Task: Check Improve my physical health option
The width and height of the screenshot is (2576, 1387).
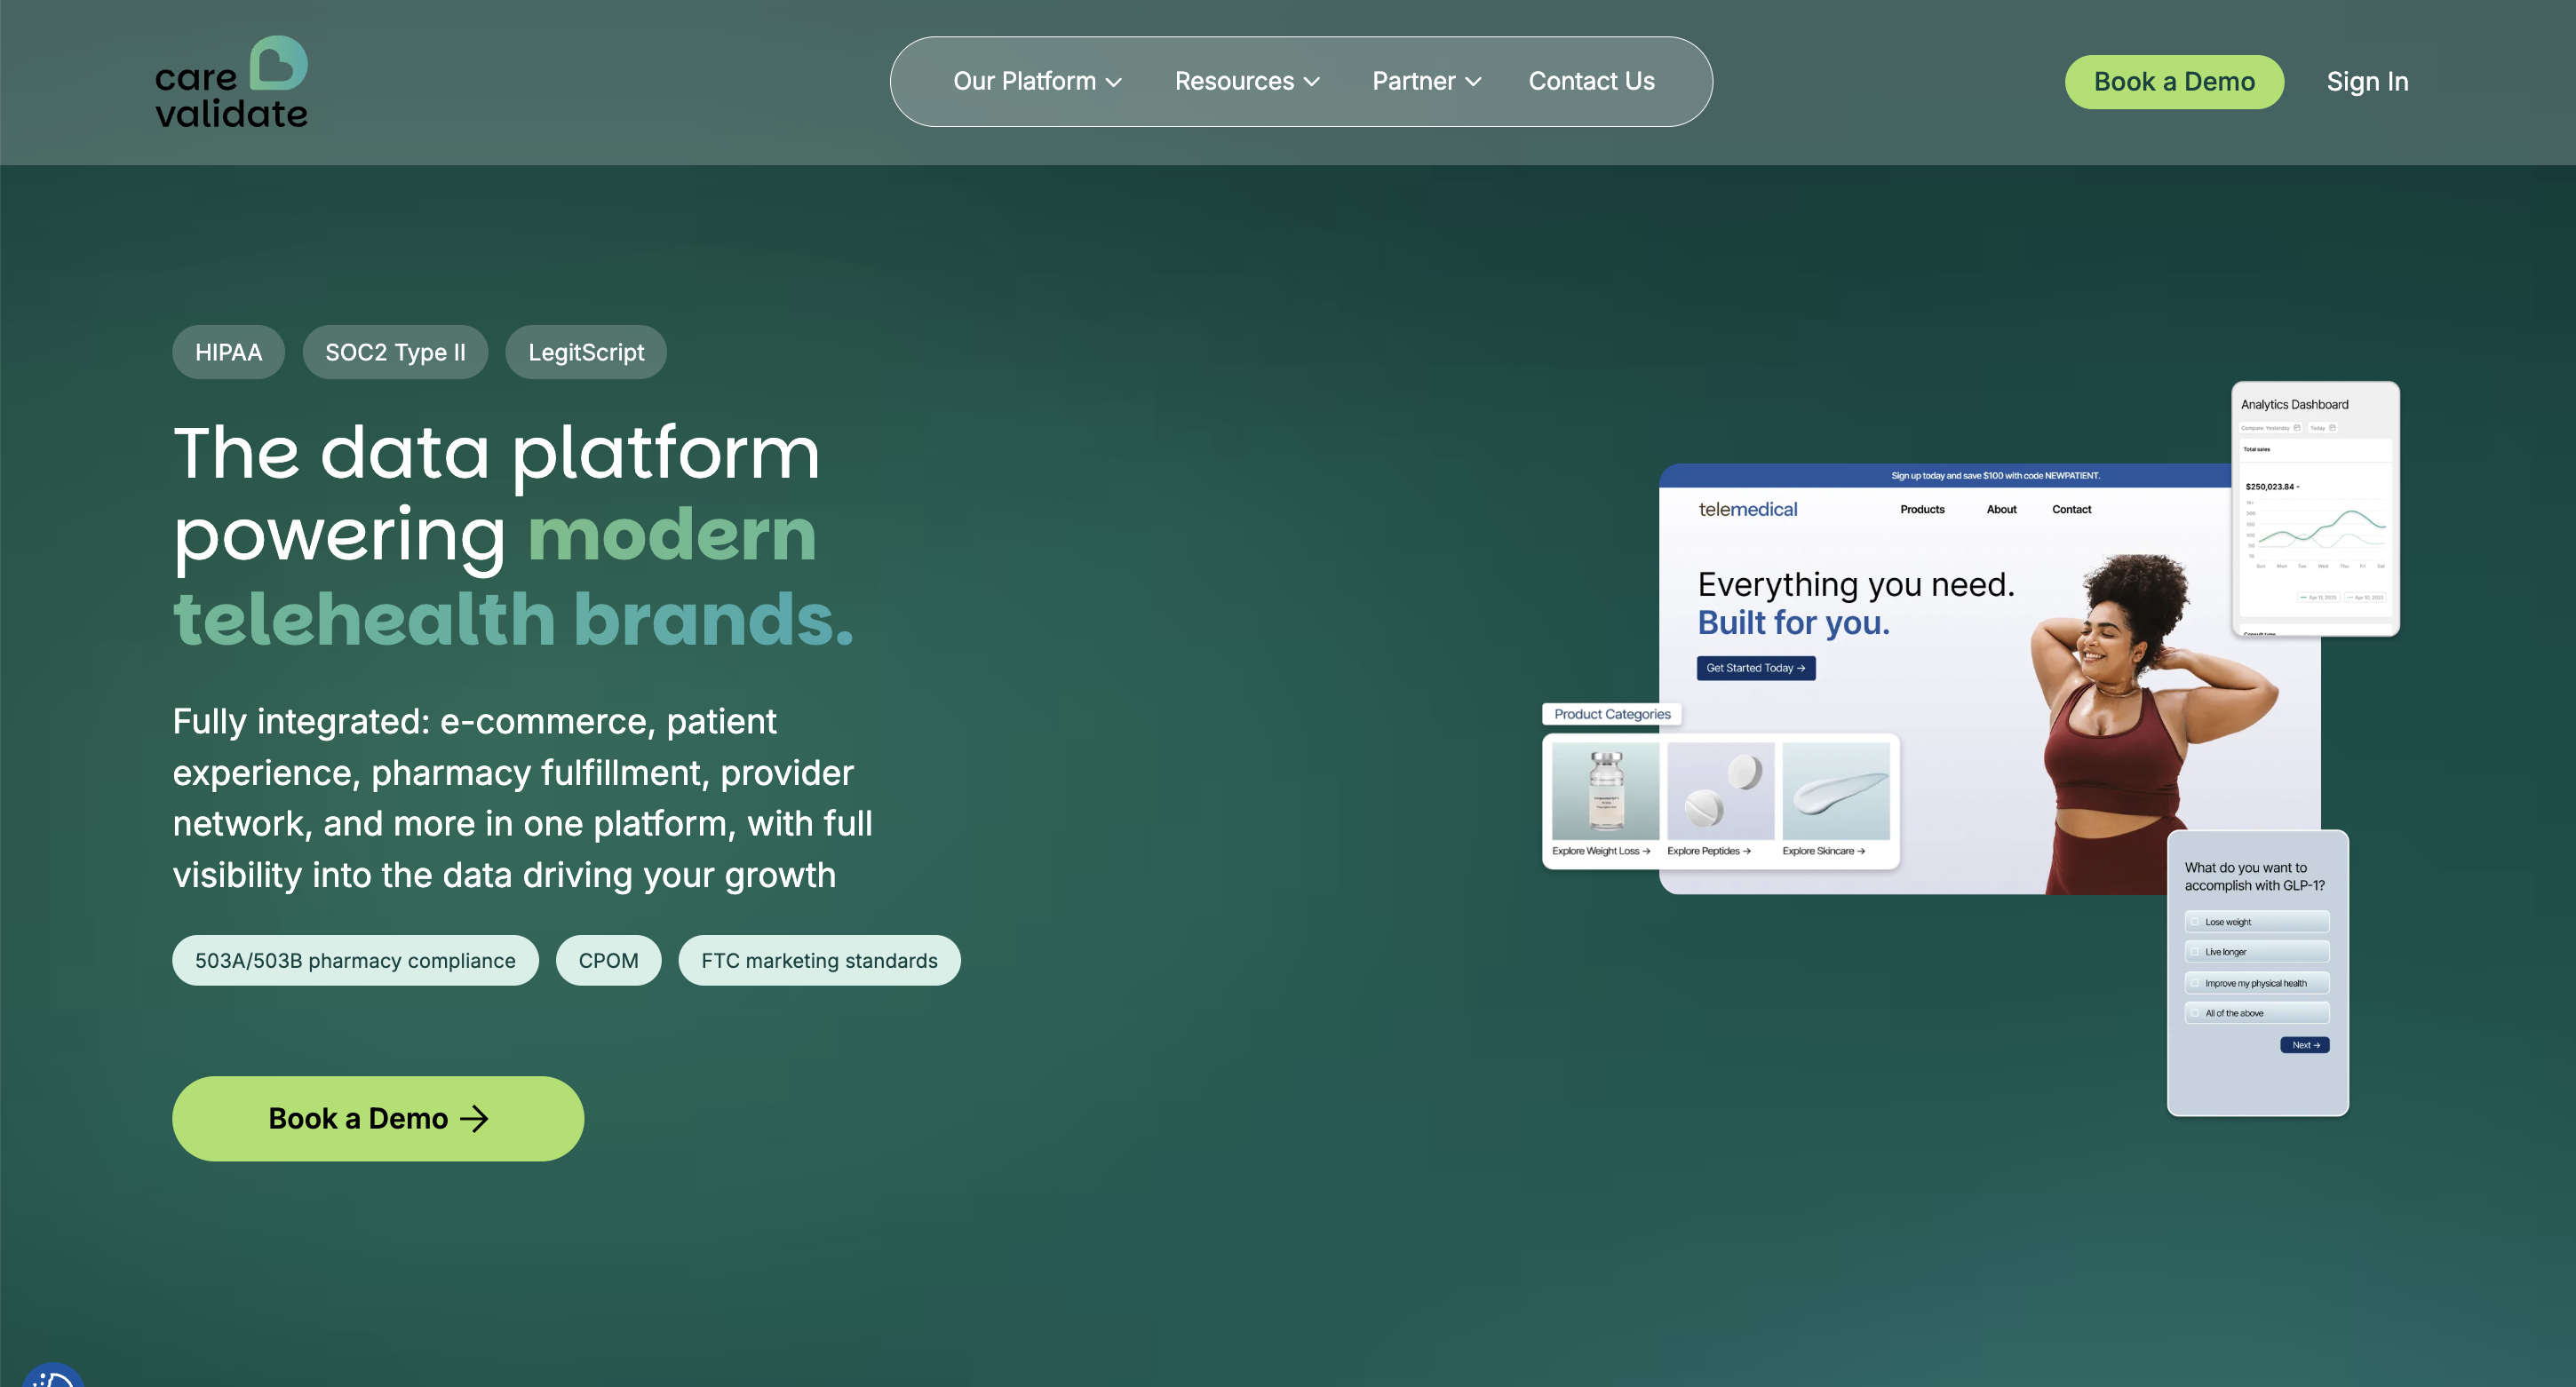Action: click(x=2257, y=983)
